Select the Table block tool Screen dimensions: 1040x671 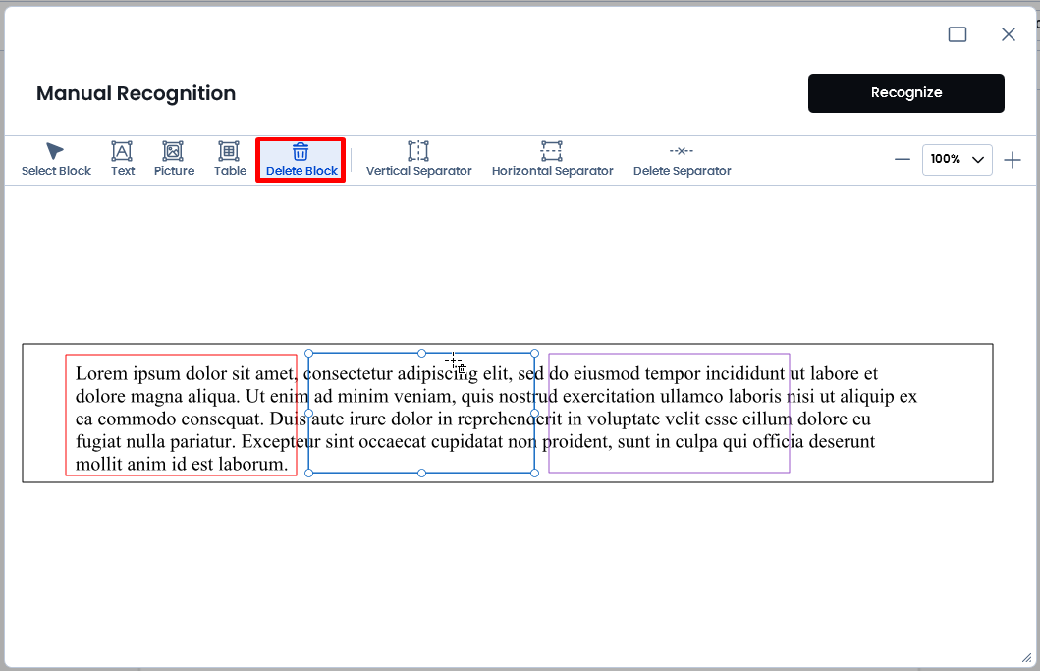[x=230, y=160]
